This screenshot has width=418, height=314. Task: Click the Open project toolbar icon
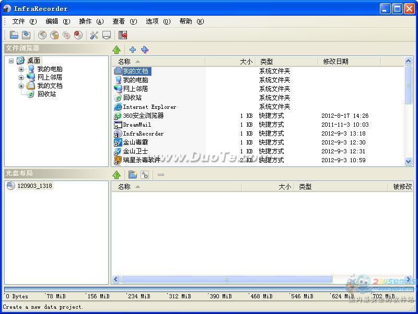click(x=14, y=35)
